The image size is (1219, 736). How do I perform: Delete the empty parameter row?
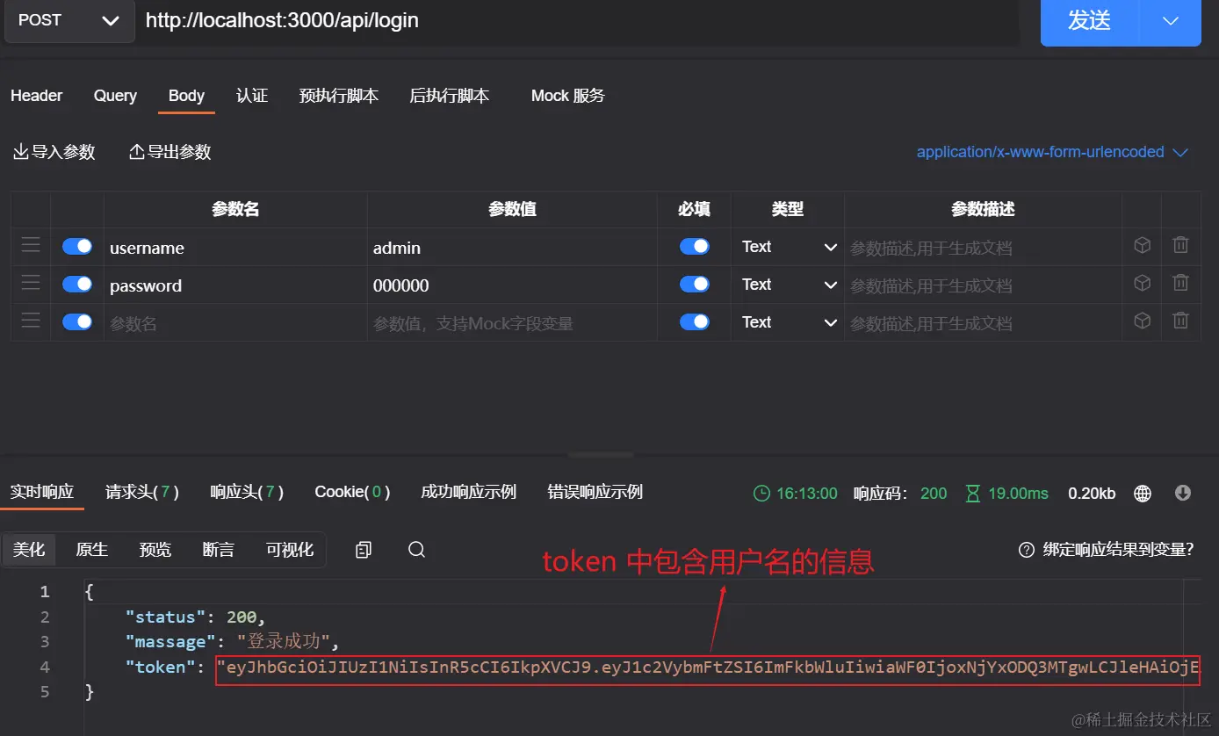pos(1181,321)
